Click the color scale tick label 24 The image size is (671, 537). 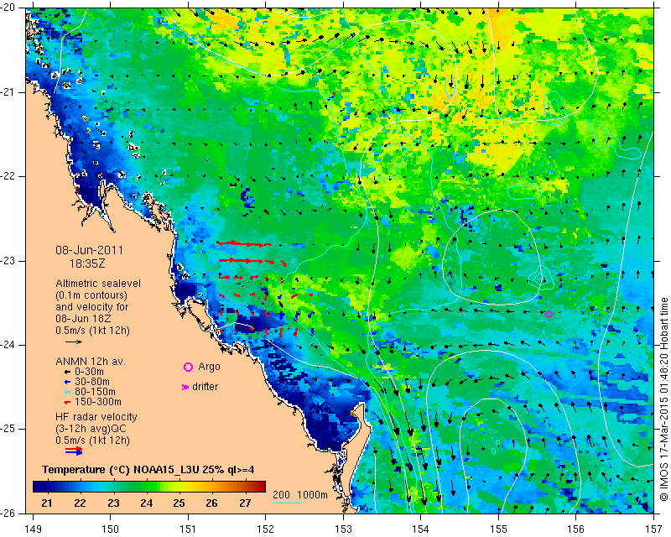[146, 503]
